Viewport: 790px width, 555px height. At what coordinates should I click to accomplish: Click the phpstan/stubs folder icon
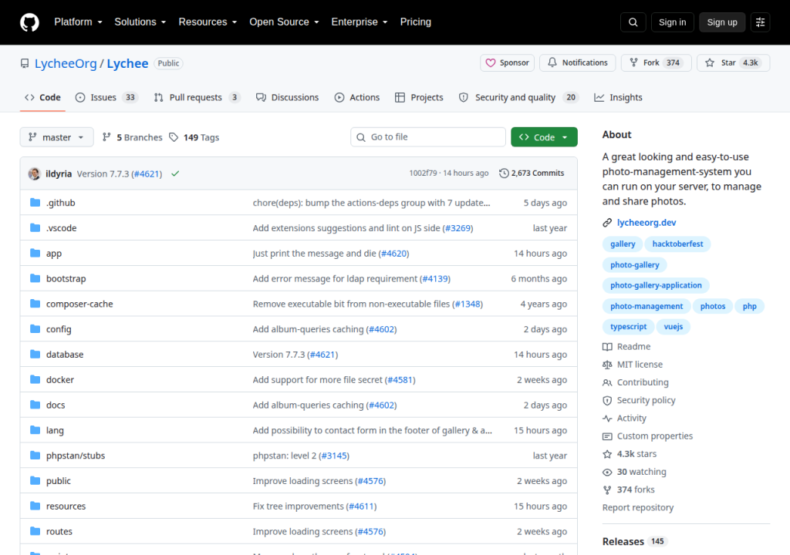[35, 456]
